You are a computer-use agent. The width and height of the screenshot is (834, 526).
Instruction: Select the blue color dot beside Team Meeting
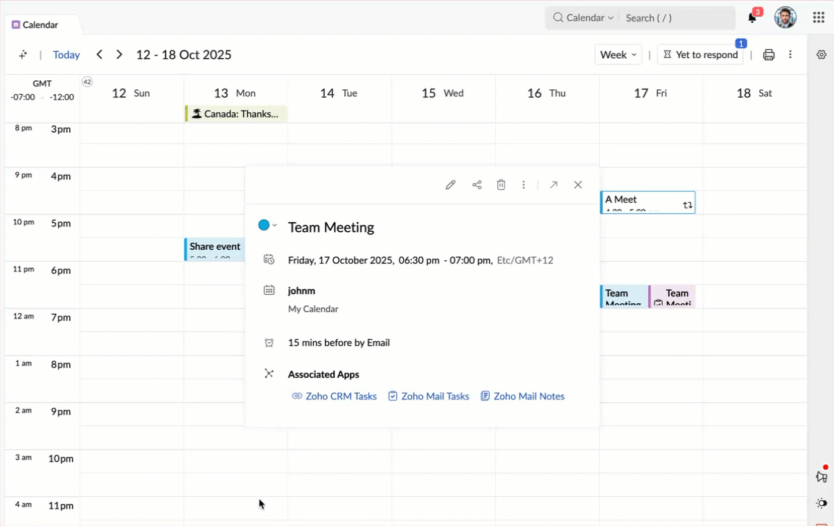click(264, 225)
